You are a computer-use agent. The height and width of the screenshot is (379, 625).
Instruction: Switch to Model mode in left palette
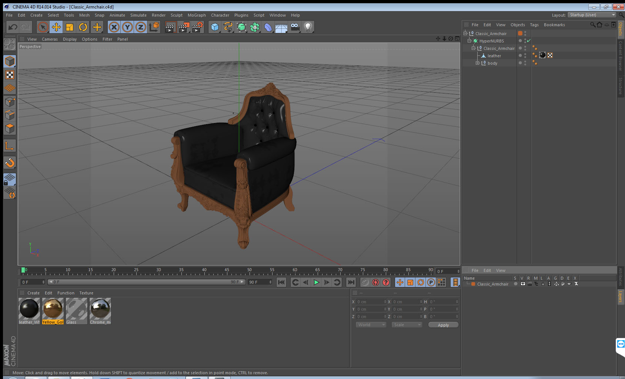click(x=10, y=61)
